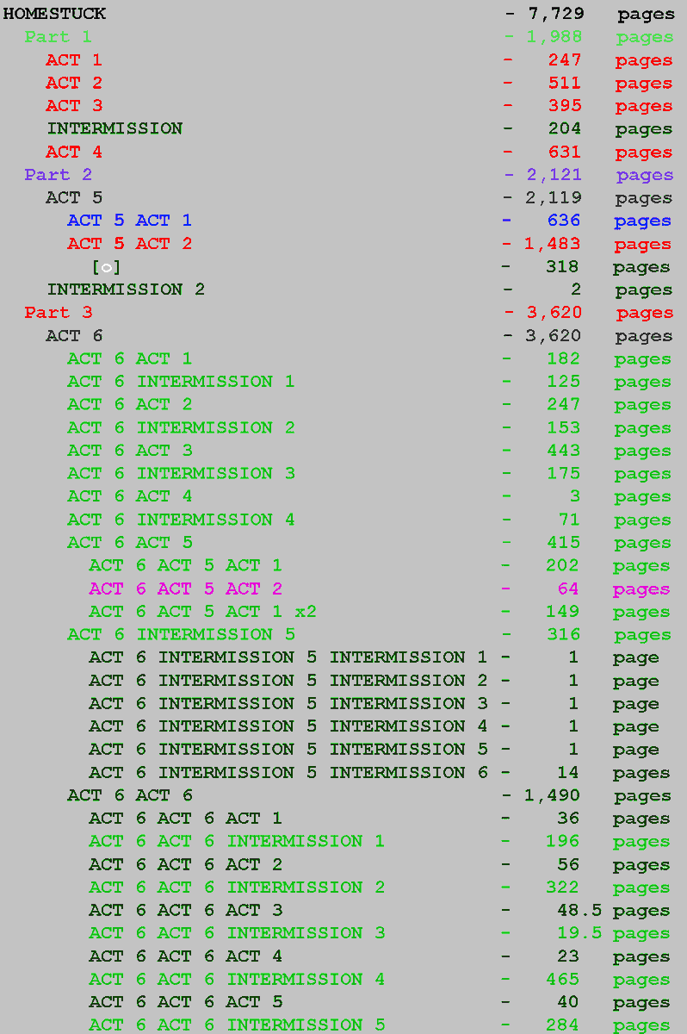Viewport: 687px width, 1034px height.
Task: Click the ACT 6 ACT 5 label
Action: pos(129,542)
